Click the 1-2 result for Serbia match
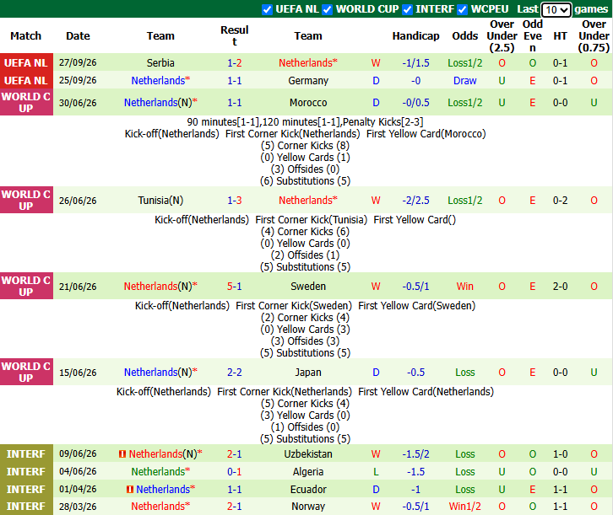This screenshot has height=515, width=613. 235,63
